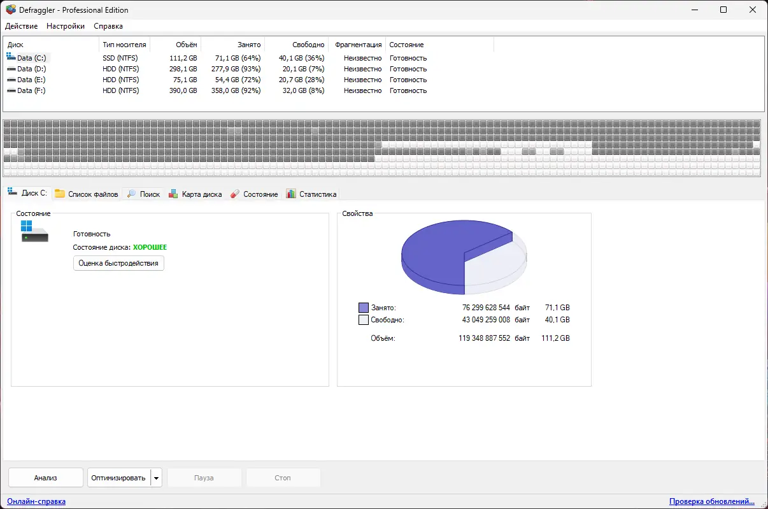Click the Оценка быстродействия button
Screen dimensions: 768x509
tap(118, 263)
